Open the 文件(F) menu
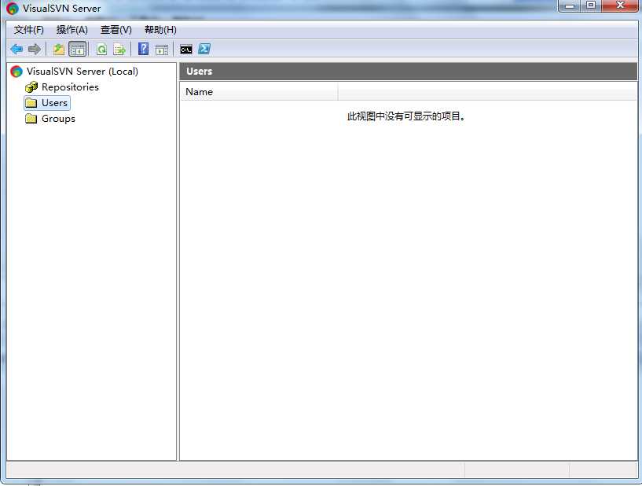This screenshot has height=486, width=642. (28, 30)
